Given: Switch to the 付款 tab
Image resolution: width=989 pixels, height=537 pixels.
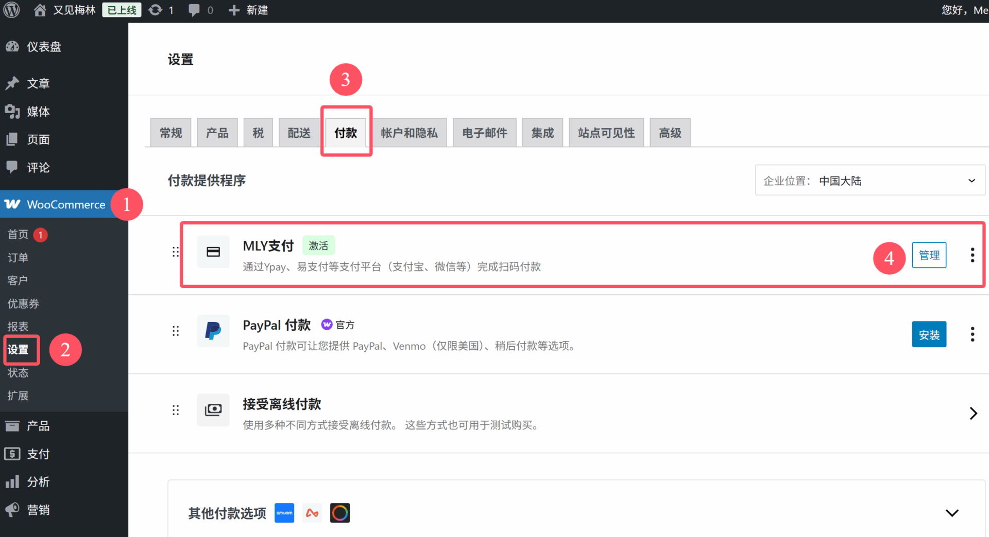Looking at the screenshot, I should (x=346, y=133).
